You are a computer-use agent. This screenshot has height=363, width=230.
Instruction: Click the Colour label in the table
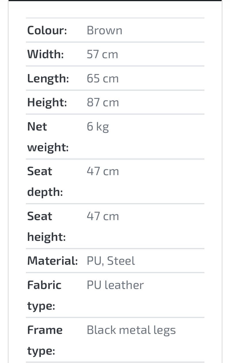pos(47,30)
